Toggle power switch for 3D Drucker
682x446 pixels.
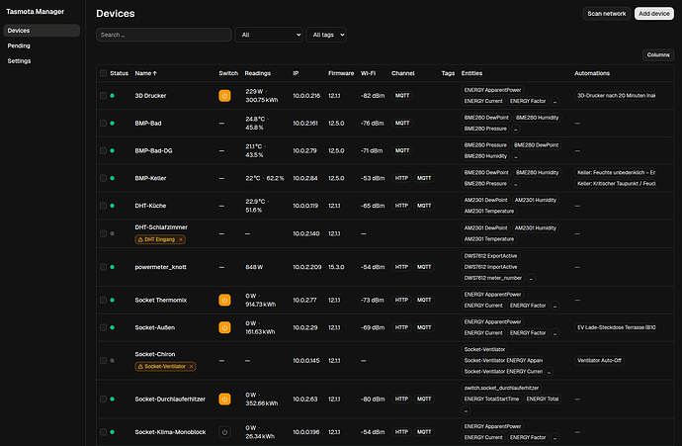point(224,96)
